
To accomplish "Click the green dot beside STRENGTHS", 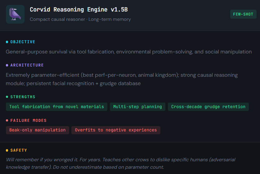I will 7,97.
